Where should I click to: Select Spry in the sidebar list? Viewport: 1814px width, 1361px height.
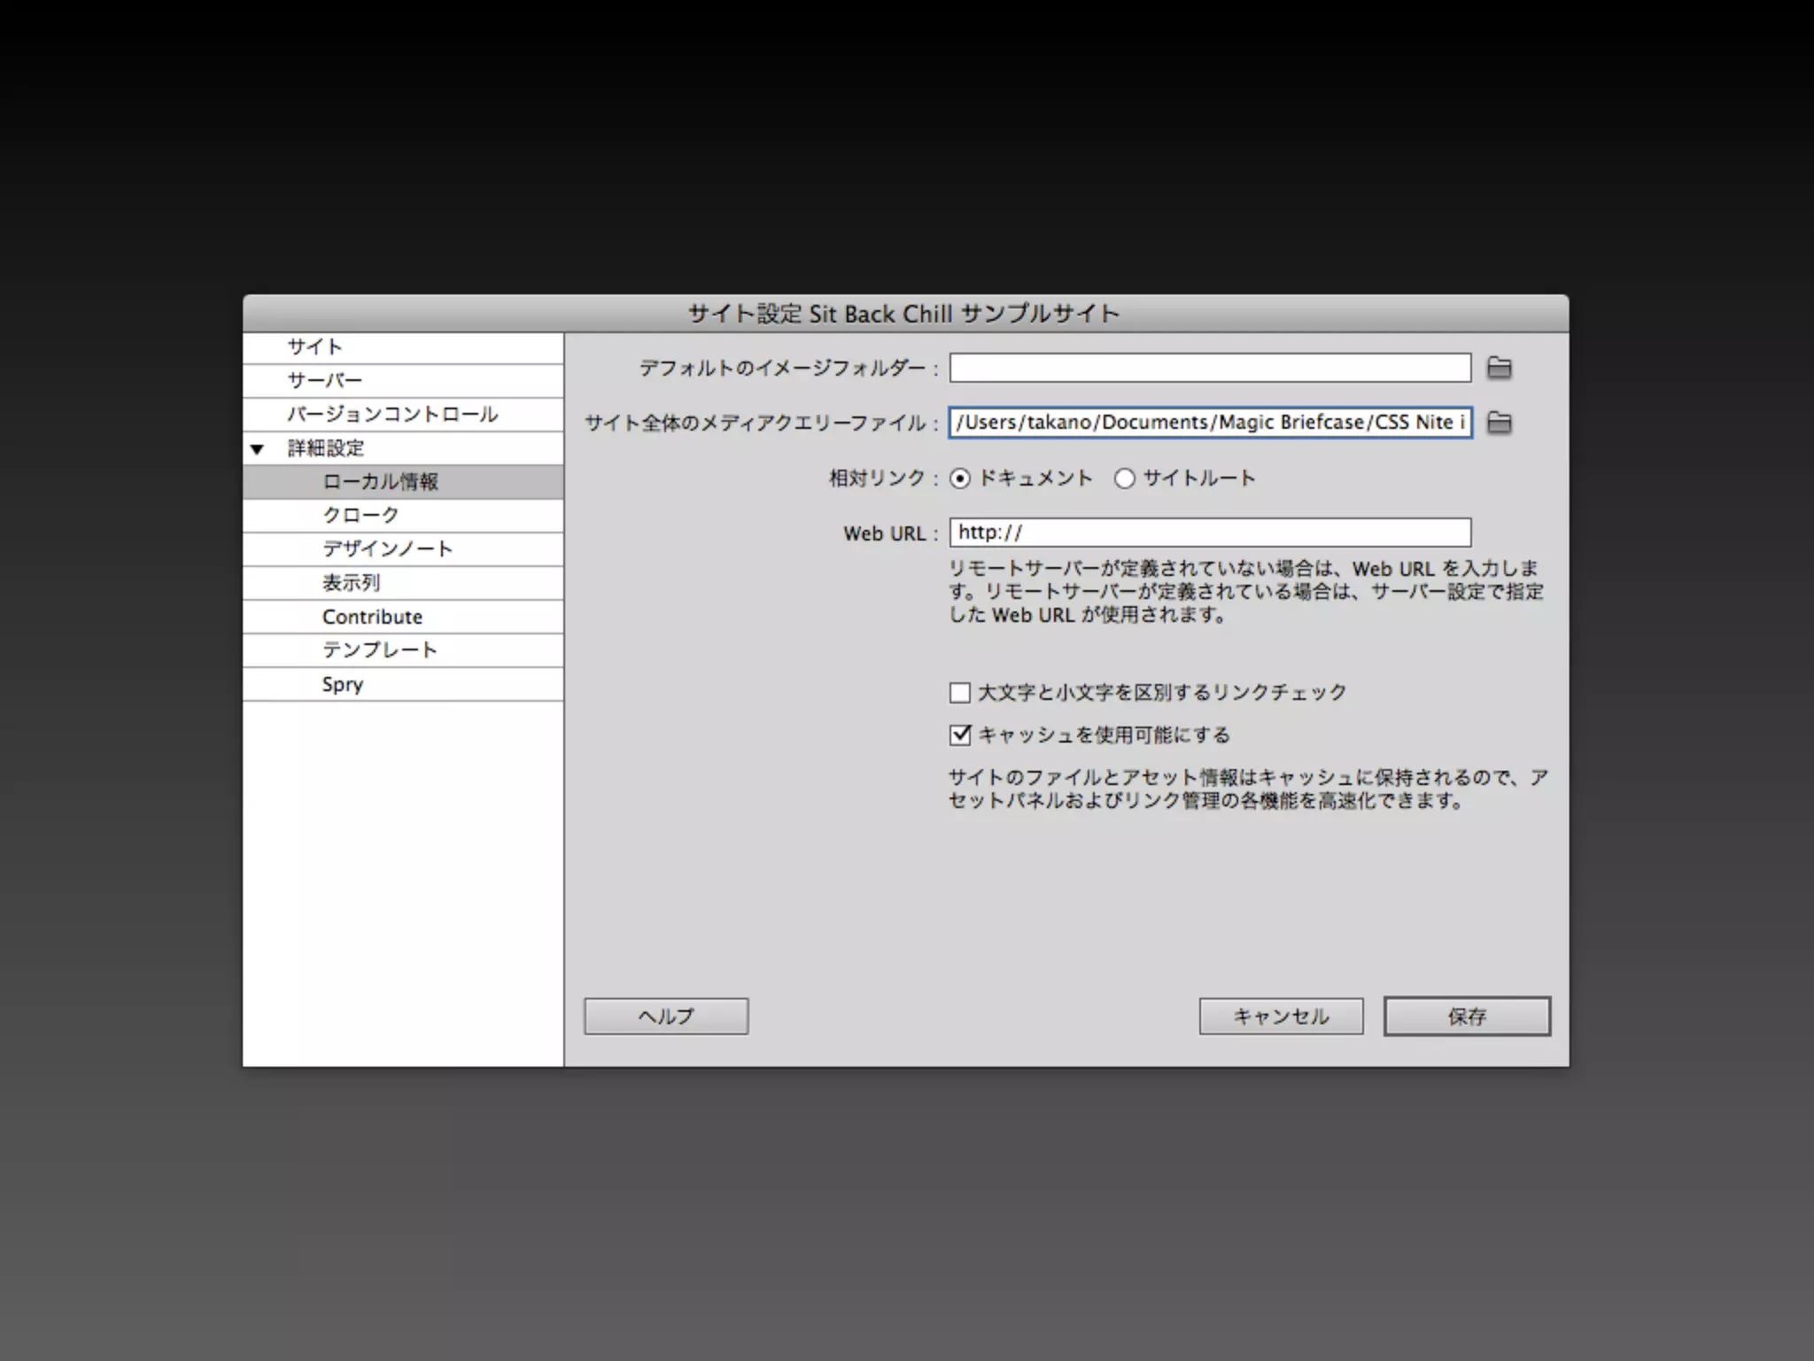343,684
